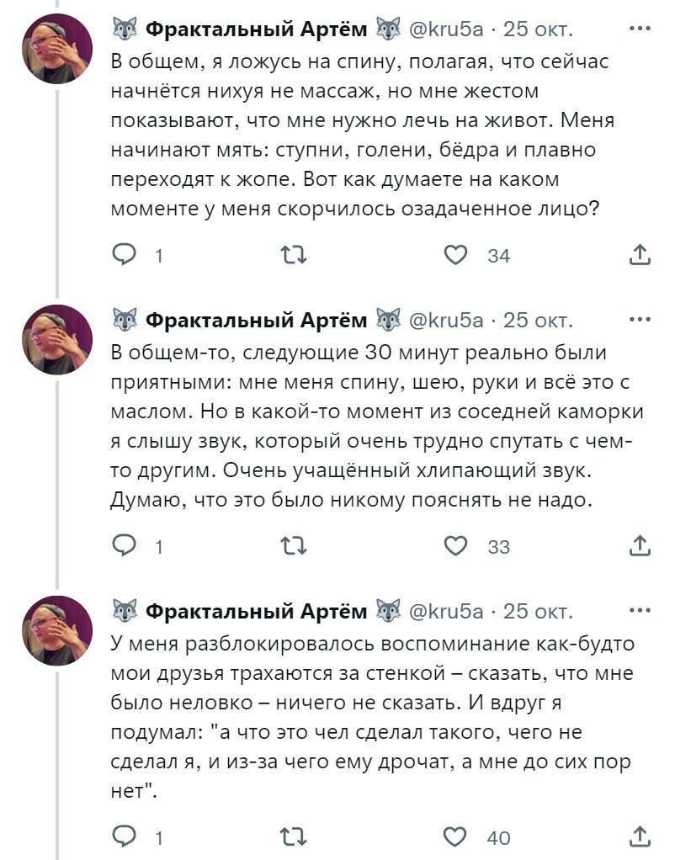
Task: Like the first tweet with 34 likes
Action: [x=455, y=254]
